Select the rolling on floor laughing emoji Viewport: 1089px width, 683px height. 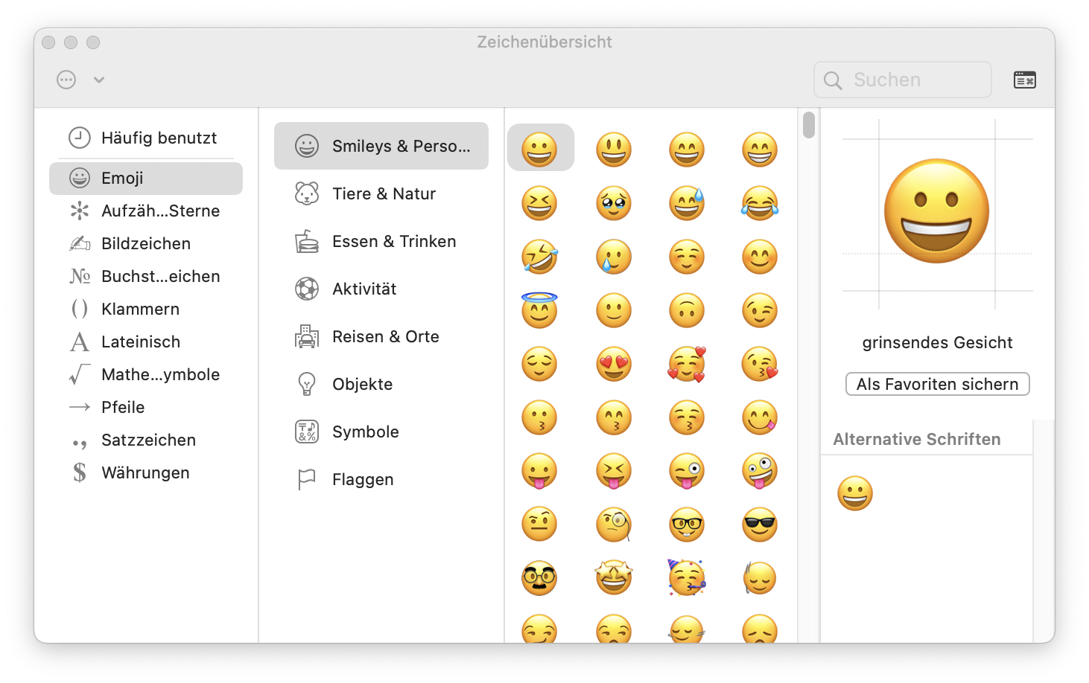click(x=539, y=257)
